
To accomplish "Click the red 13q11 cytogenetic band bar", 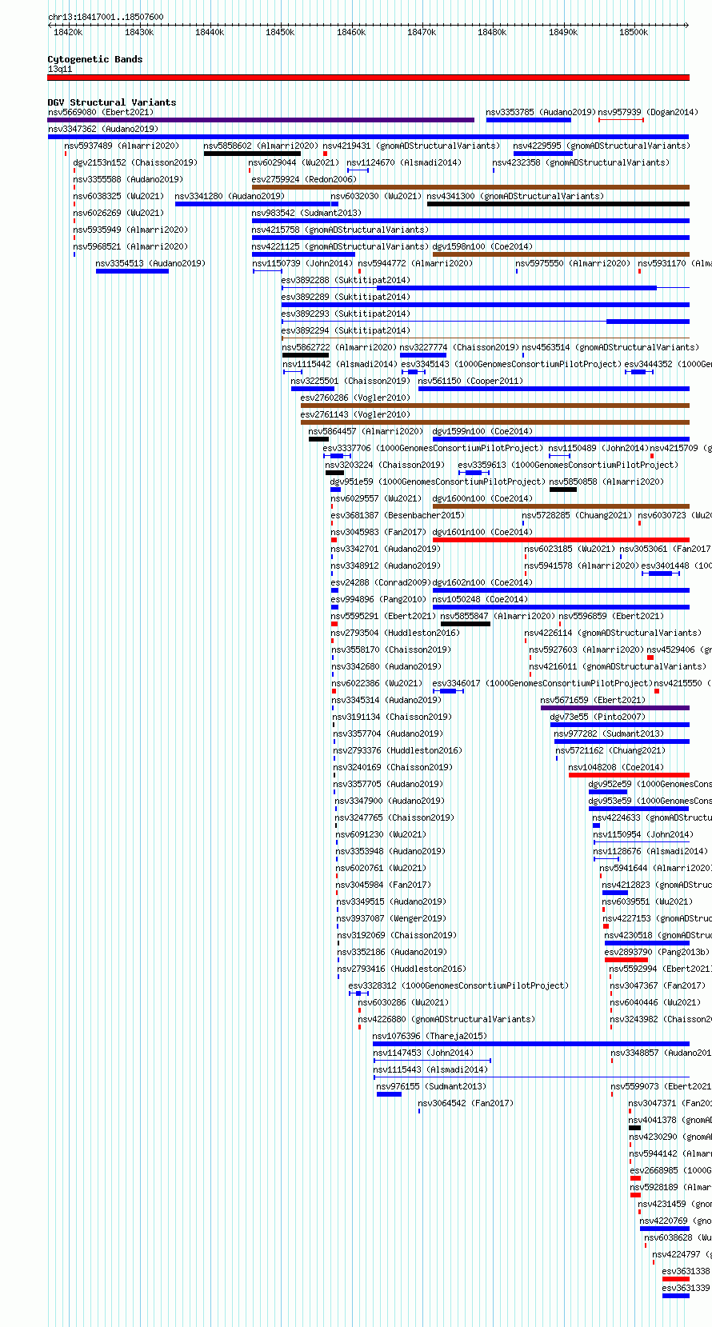I will (368, 78).
